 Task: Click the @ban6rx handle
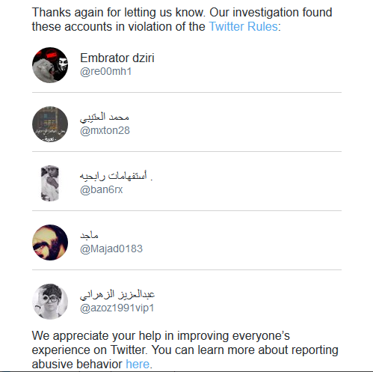pyautogui.click(x=101, y=190)
